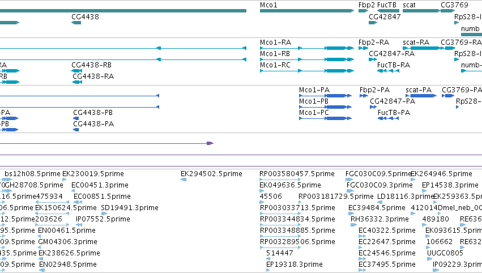This screenshot has width=482, height=273.
Task: Select EST EC24546.5prime
Action: 362,259
